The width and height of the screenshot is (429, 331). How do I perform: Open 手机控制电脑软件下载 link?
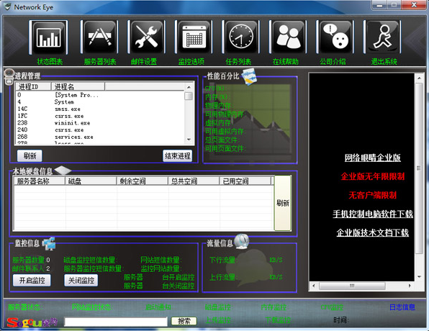click(373, 214)
